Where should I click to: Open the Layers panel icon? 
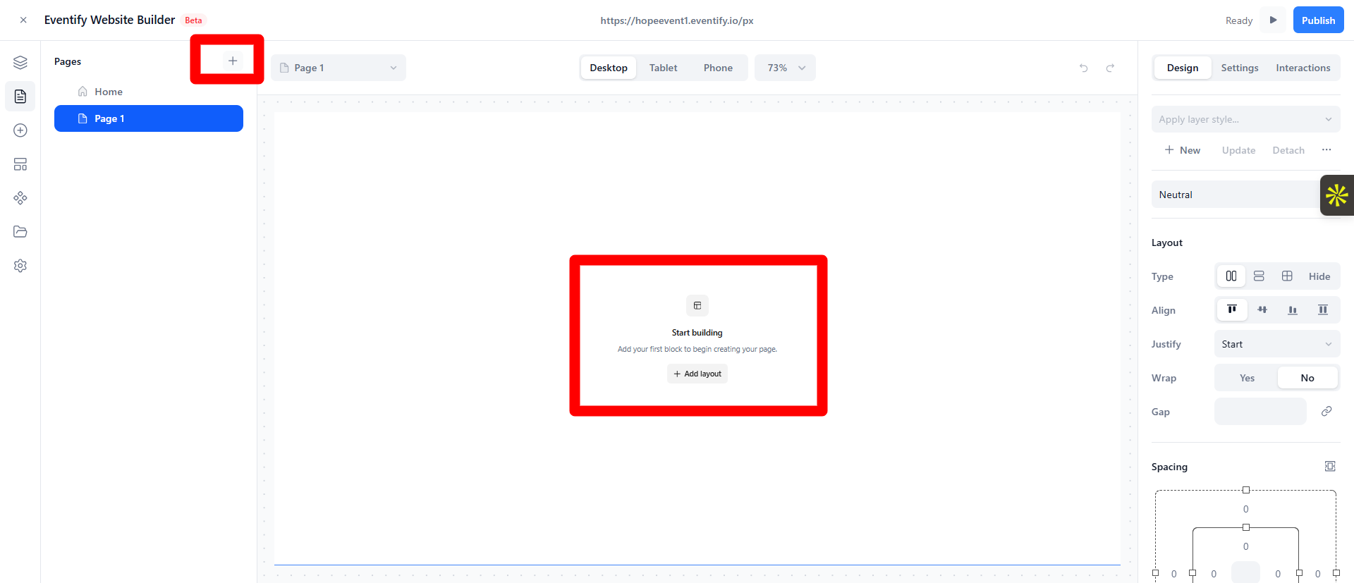20,63
